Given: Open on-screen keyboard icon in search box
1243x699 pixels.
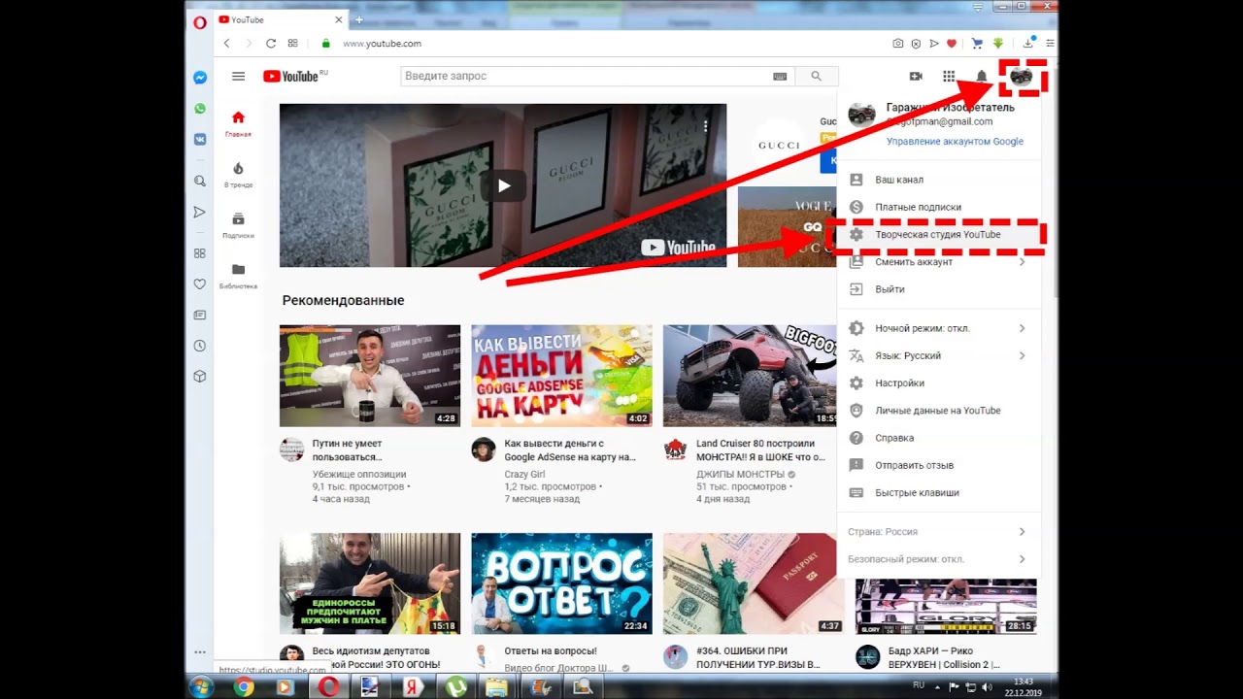Looking at the screenshot, I should click(x=780, y=76).
